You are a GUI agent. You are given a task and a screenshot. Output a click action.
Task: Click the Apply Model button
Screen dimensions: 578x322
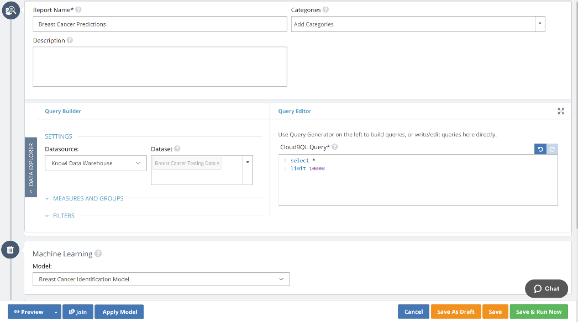coord(119,312)
